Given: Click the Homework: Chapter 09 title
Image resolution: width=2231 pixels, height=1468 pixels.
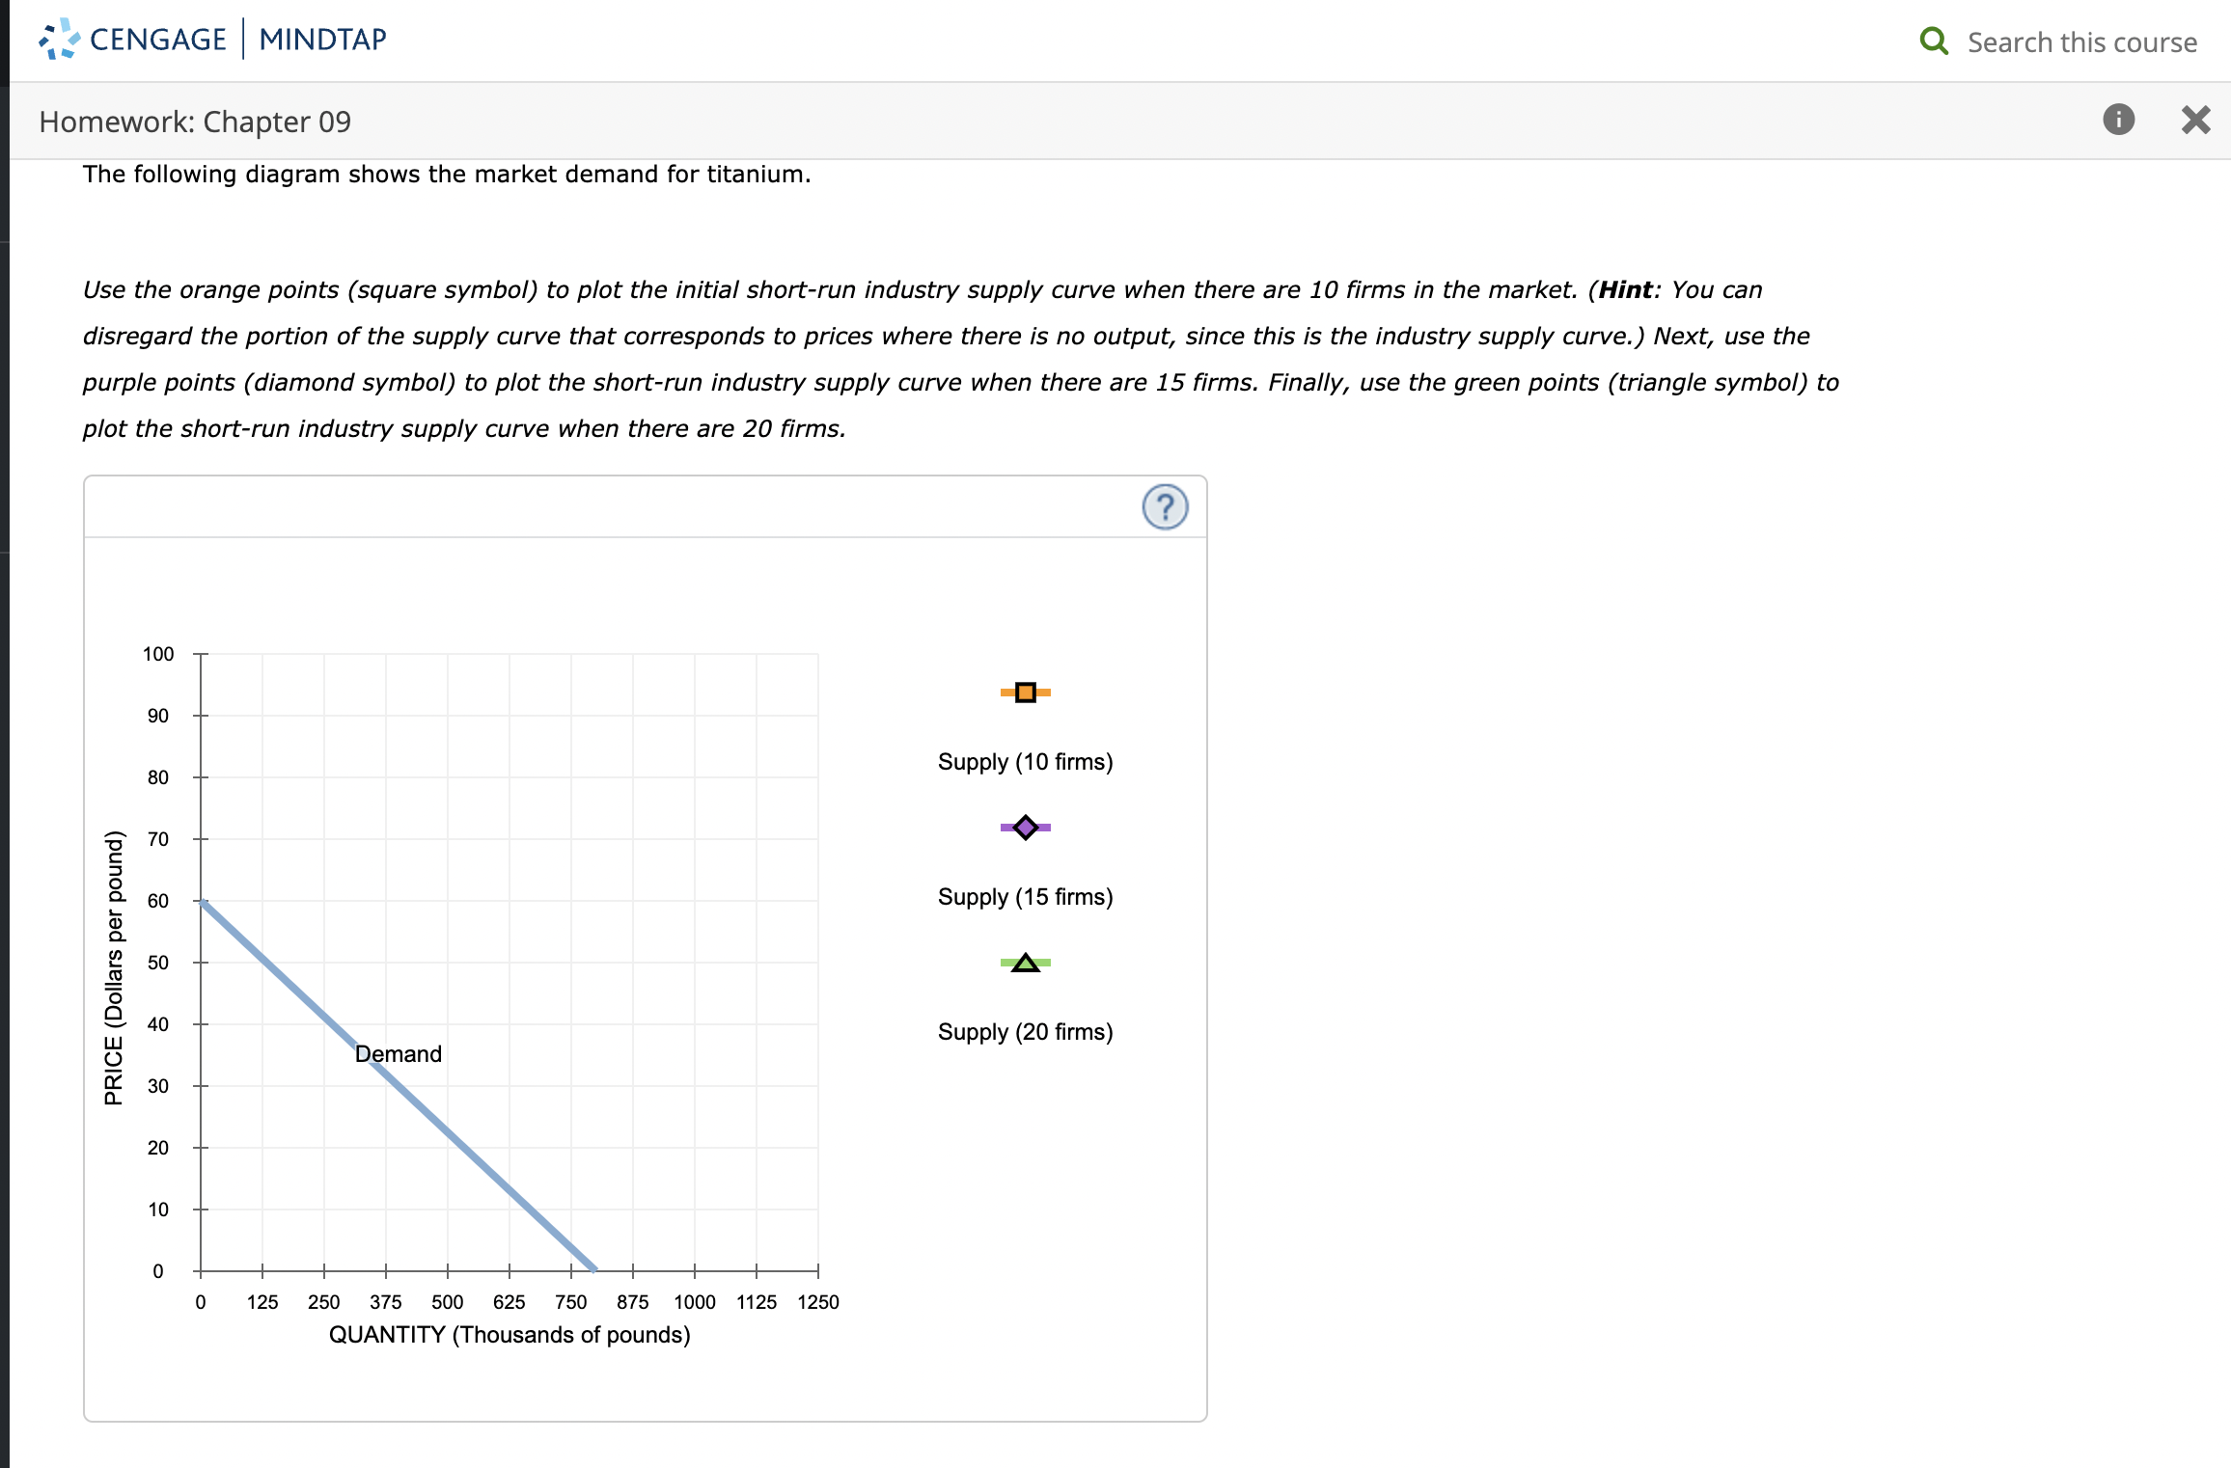Looking at the screenshot, I should point(195,122).
